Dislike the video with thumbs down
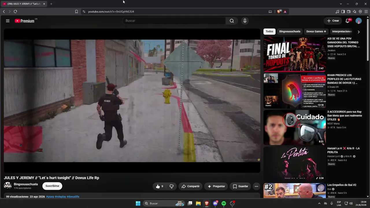This screenshot has width=370, height=208. (x=171, y=186)
